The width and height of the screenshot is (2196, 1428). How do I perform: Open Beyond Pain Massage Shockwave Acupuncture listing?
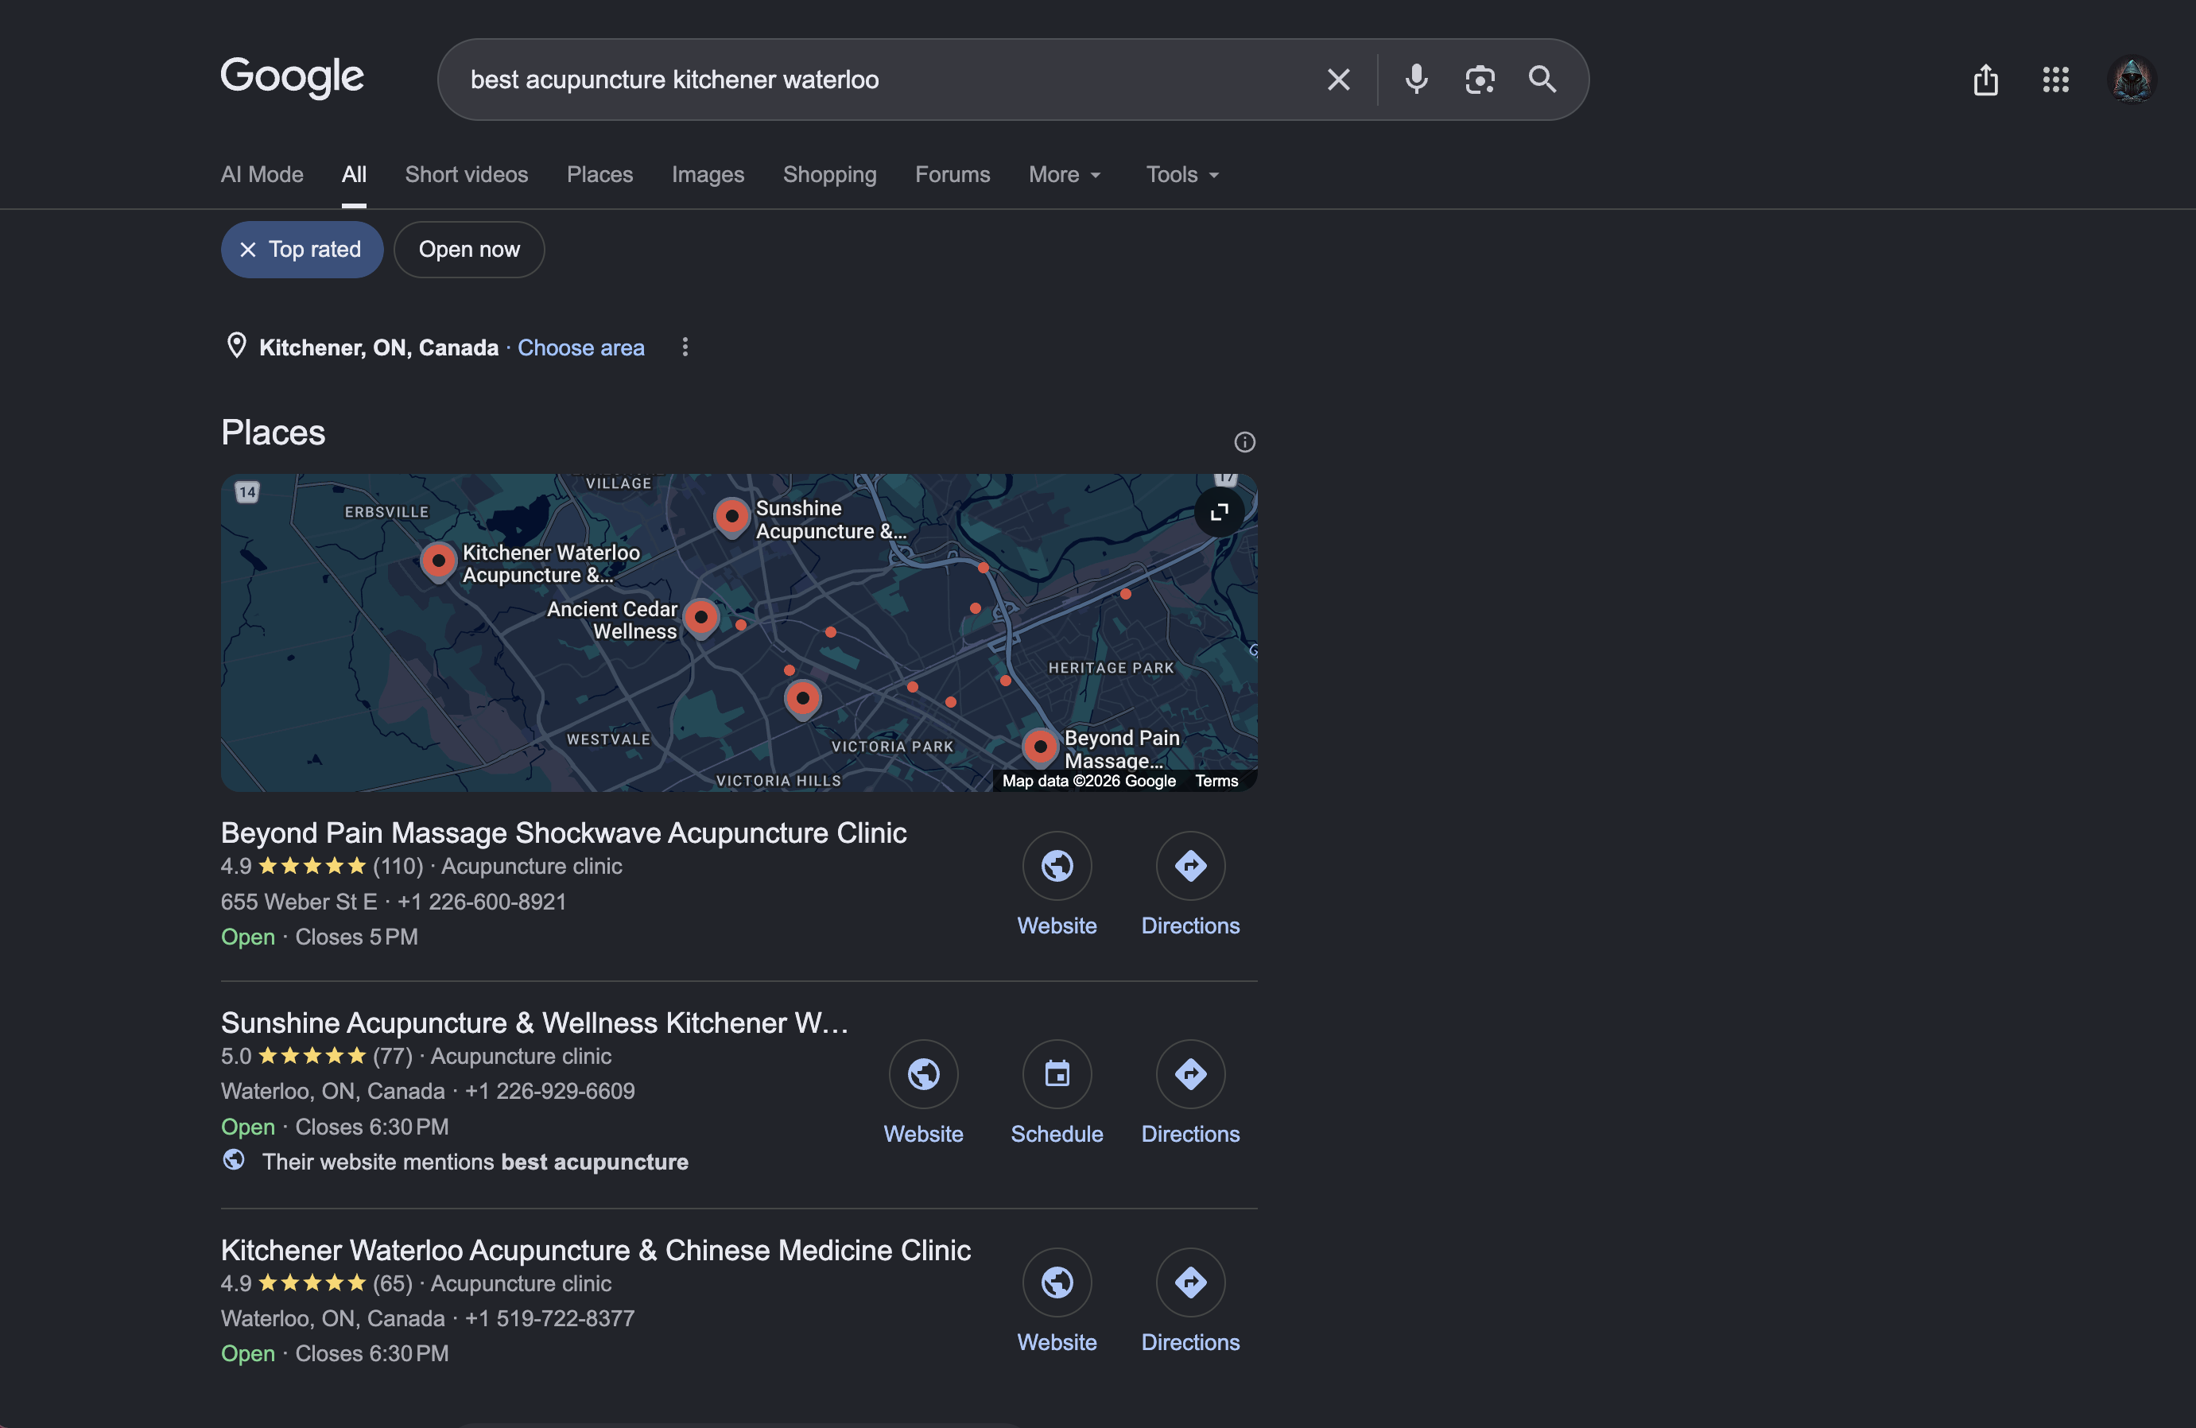[563, 832]
